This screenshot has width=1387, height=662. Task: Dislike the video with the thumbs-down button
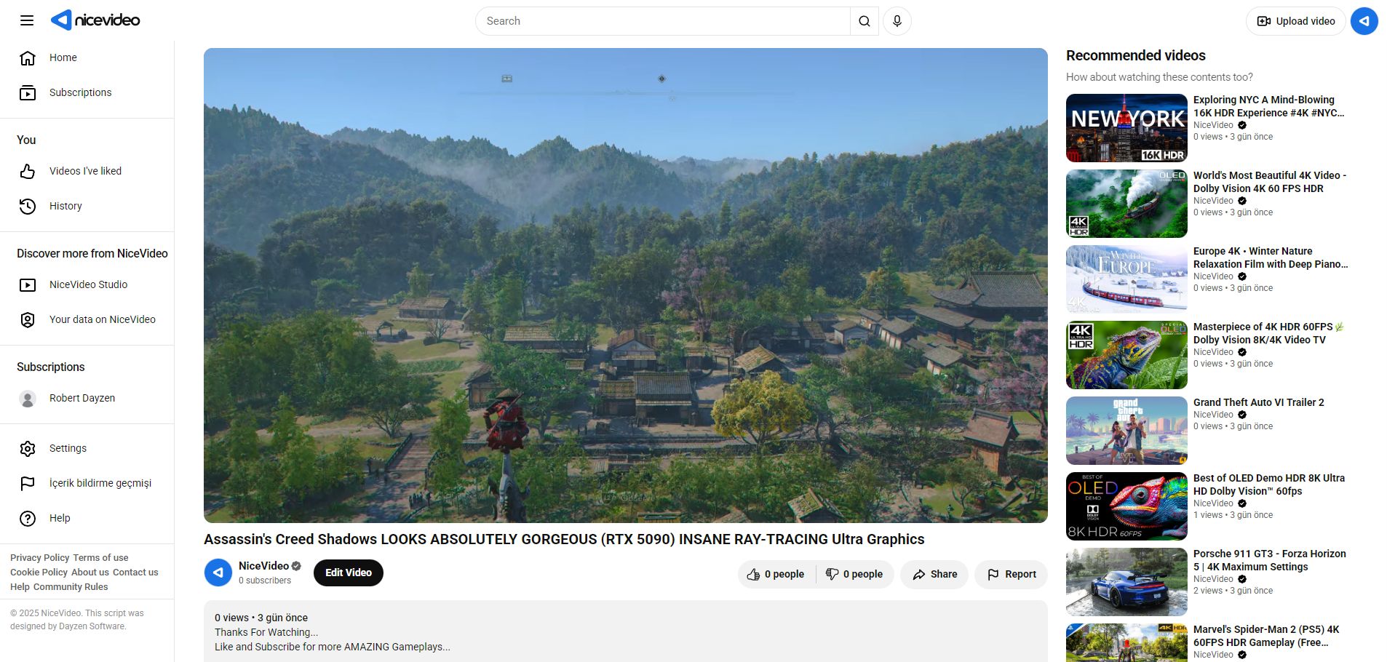tap(854, 574)
